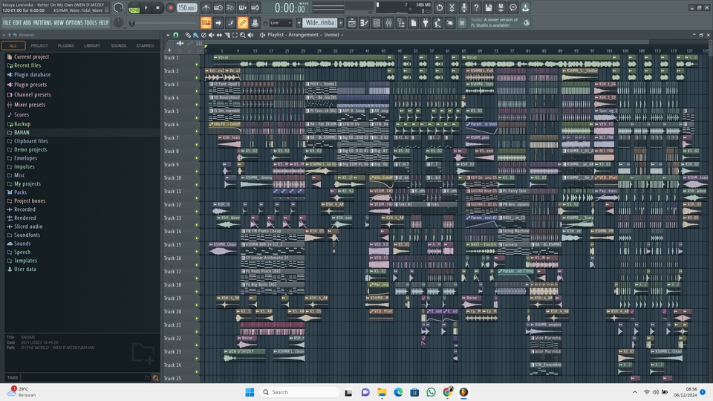Select the playlist Draw pencil tool
The image size is (713, 401).
(188, 35)
